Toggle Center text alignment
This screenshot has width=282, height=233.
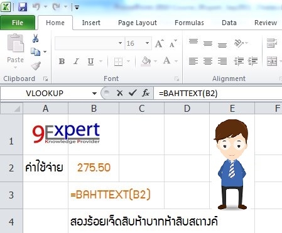(x=208, y=61)
